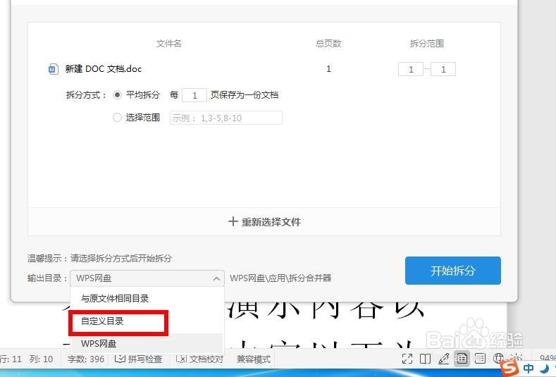Click the split range start page box
Screen dimensions: 556x377
point(411,69)
